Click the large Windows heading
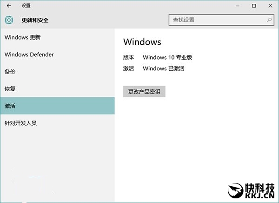 (x=142, y=42)
